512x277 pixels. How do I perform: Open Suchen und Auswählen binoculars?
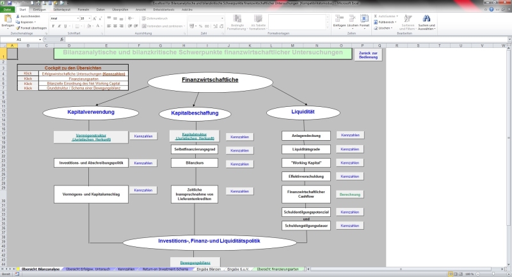coord(426,22)
